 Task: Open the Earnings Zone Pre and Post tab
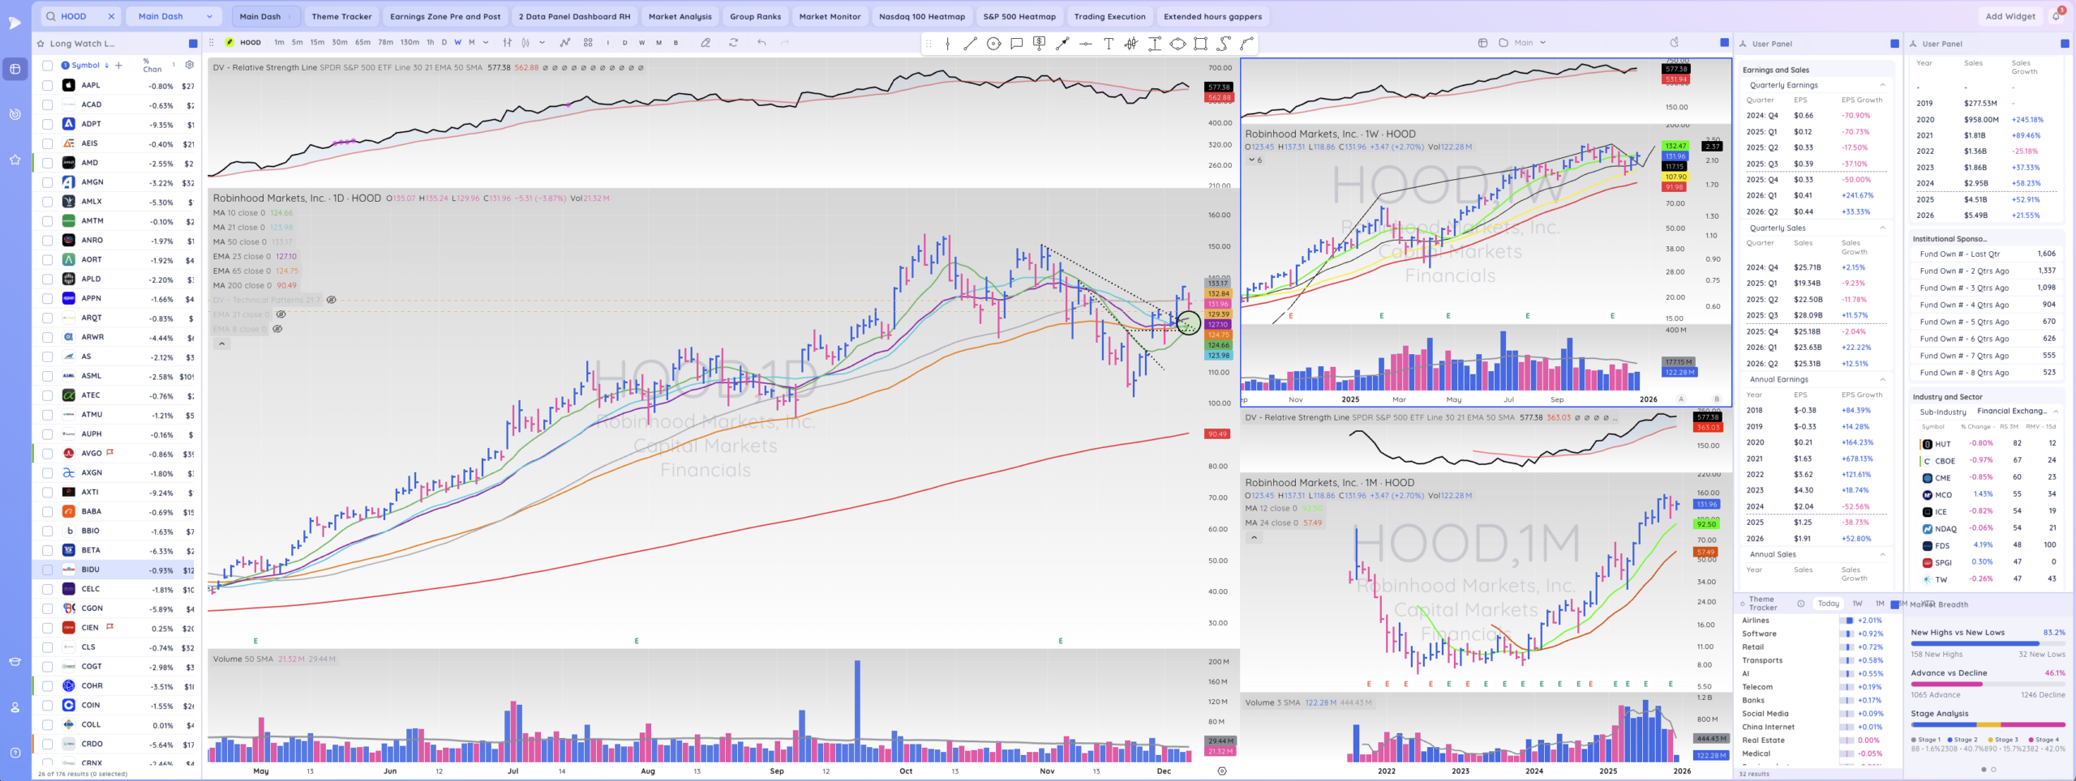[445, 16]
